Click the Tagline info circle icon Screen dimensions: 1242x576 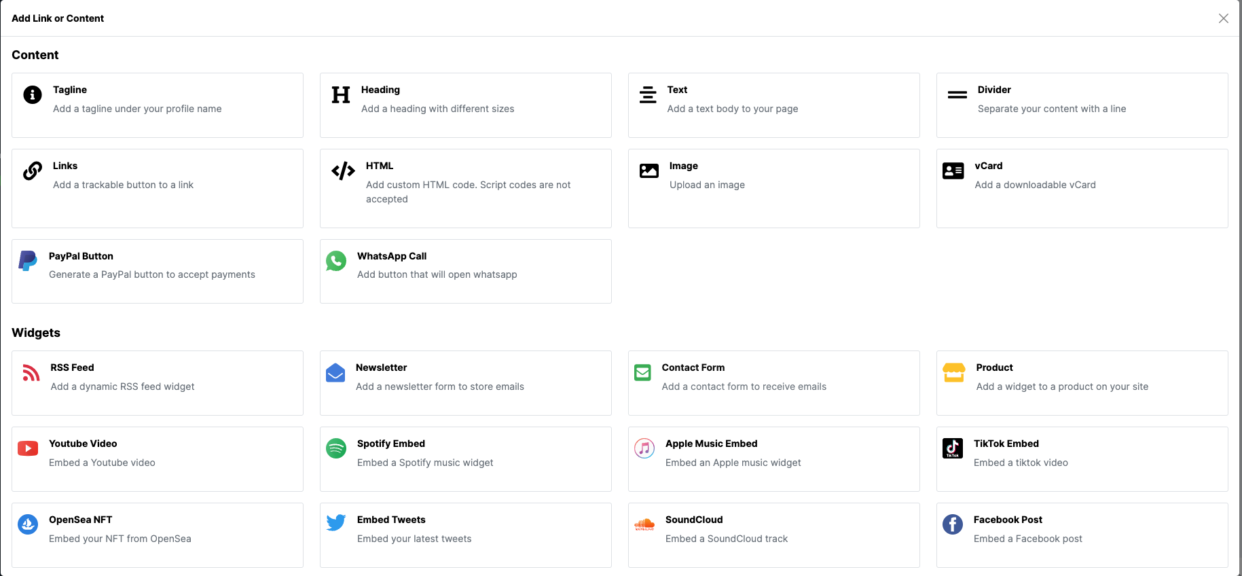(x=33, y=94)
